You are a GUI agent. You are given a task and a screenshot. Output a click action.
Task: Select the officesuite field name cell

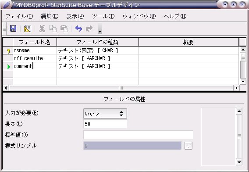pyautogui.click(x=35, y=58)
